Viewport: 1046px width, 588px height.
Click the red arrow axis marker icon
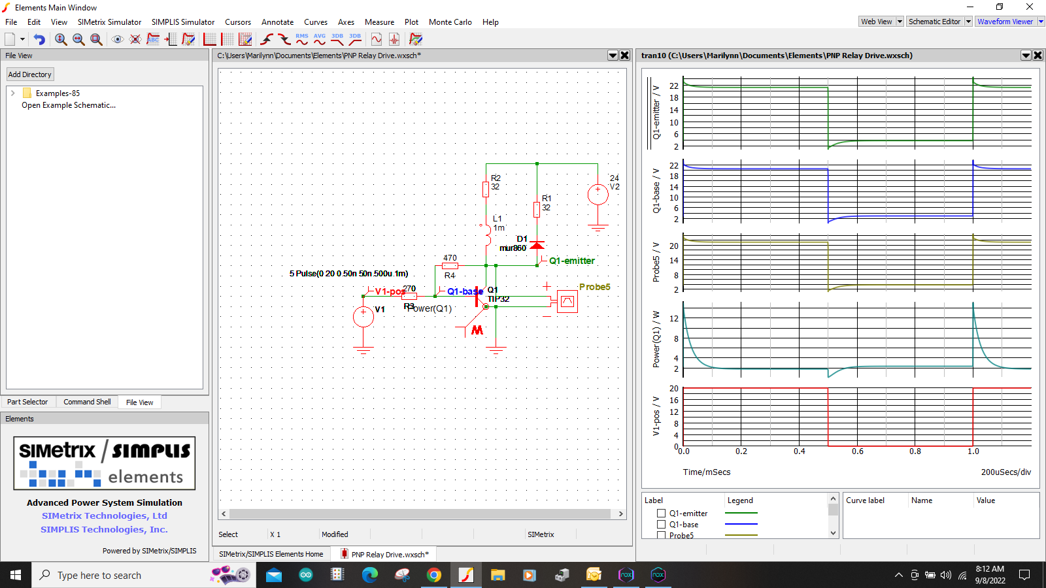pyautogui.click(x=171, y=39)
